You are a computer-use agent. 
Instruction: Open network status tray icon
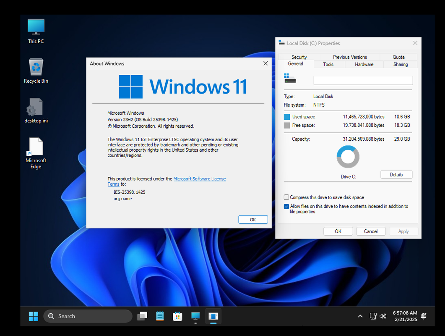[x=373, y=316]
